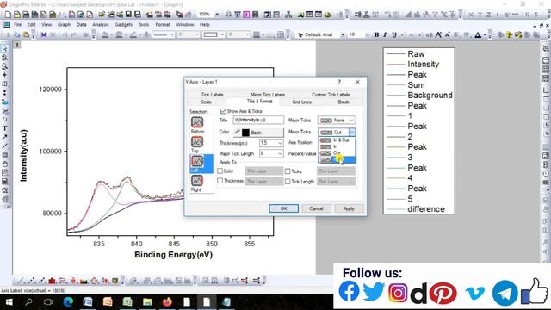Click the Increase Font Size icon

438,34
